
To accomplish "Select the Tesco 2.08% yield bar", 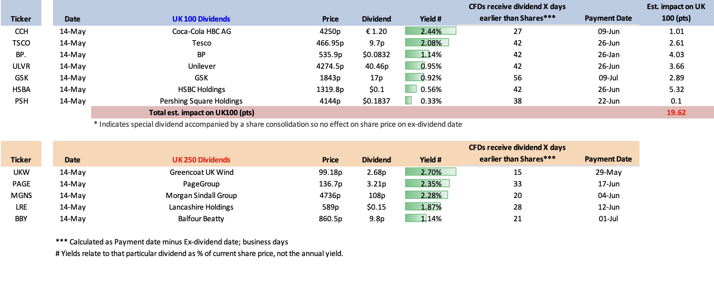I will click(427, 43).
